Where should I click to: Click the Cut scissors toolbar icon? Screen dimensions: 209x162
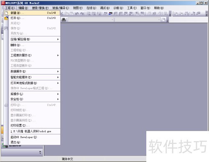pyautogui.click(x=62, y=13)
